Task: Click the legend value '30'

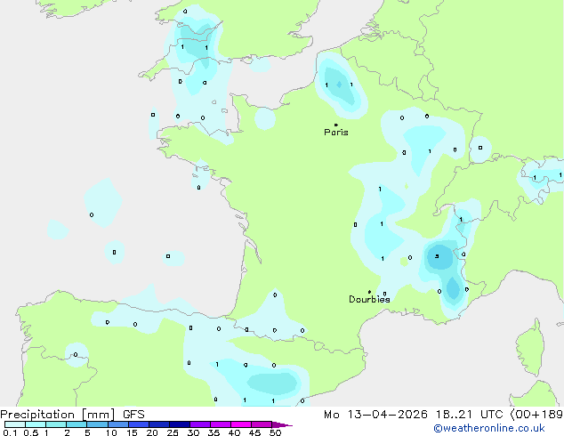Action: (x=193, y=432)
